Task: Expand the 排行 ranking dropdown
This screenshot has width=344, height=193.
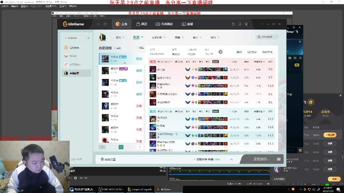Action: point(197,37)
